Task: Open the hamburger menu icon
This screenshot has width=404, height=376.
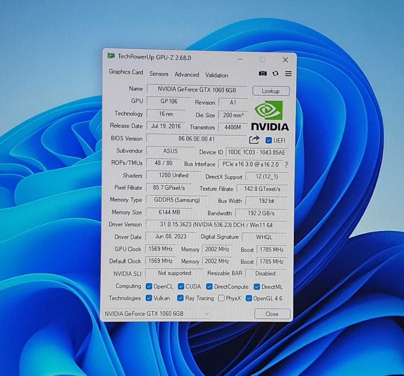Action: tap(288, 74)
